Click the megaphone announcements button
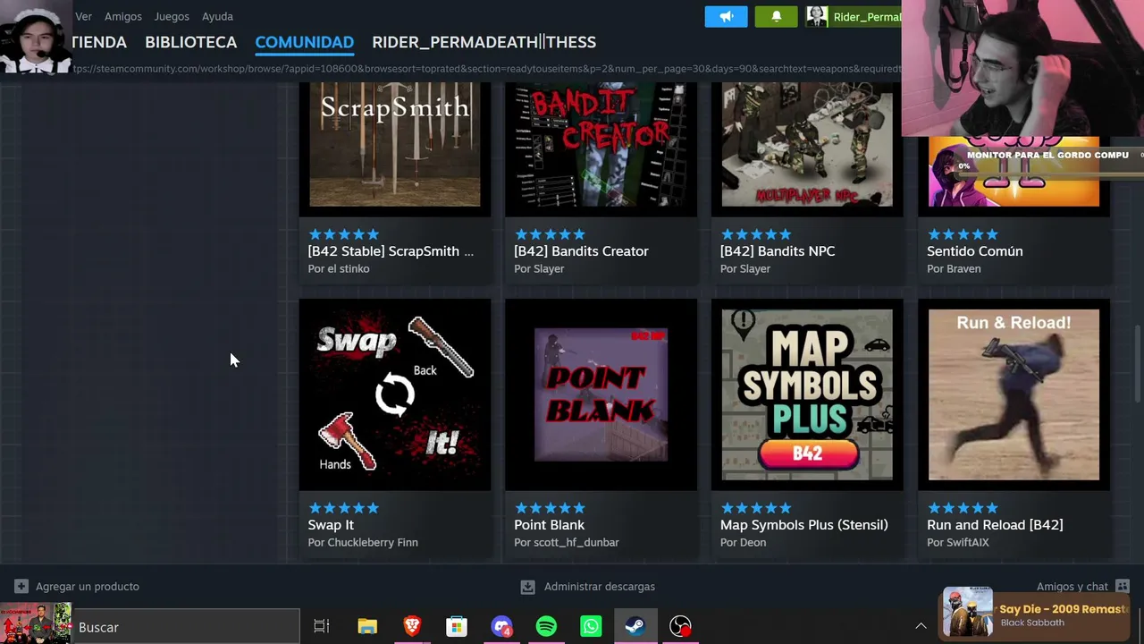This screenshot has height=644, width=1144. tap(726, 16)
